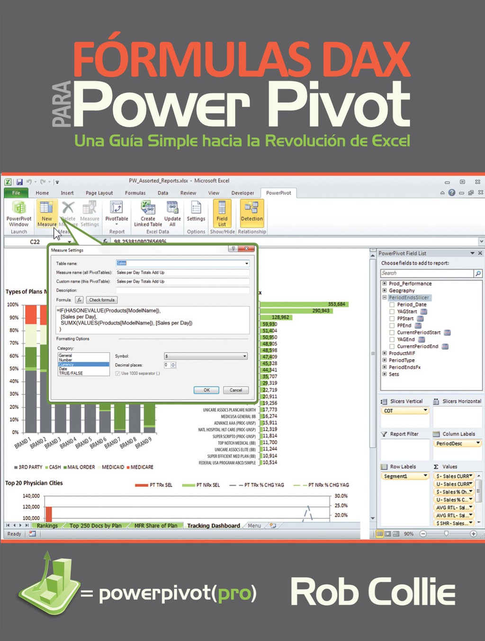
Task: Click the Search fields input box
Action: (427, 273)
